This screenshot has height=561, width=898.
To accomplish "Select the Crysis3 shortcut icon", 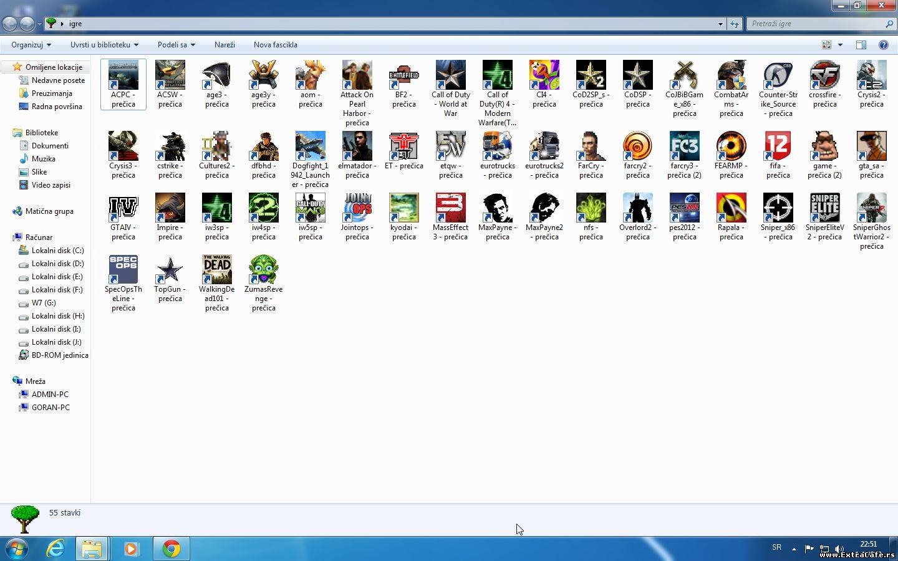I will click(x=123, y=146).
